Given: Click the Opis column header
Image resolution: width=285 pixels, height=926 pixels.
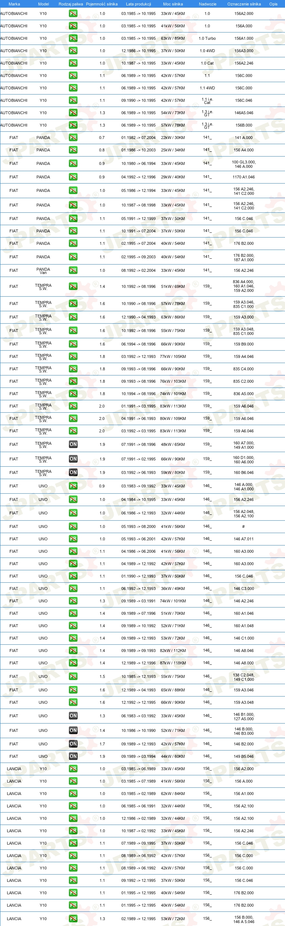Looking at the screenshot, I should tap(273, 4).
